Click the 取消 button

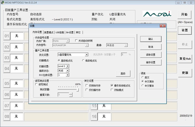click(x=150, y=47)
